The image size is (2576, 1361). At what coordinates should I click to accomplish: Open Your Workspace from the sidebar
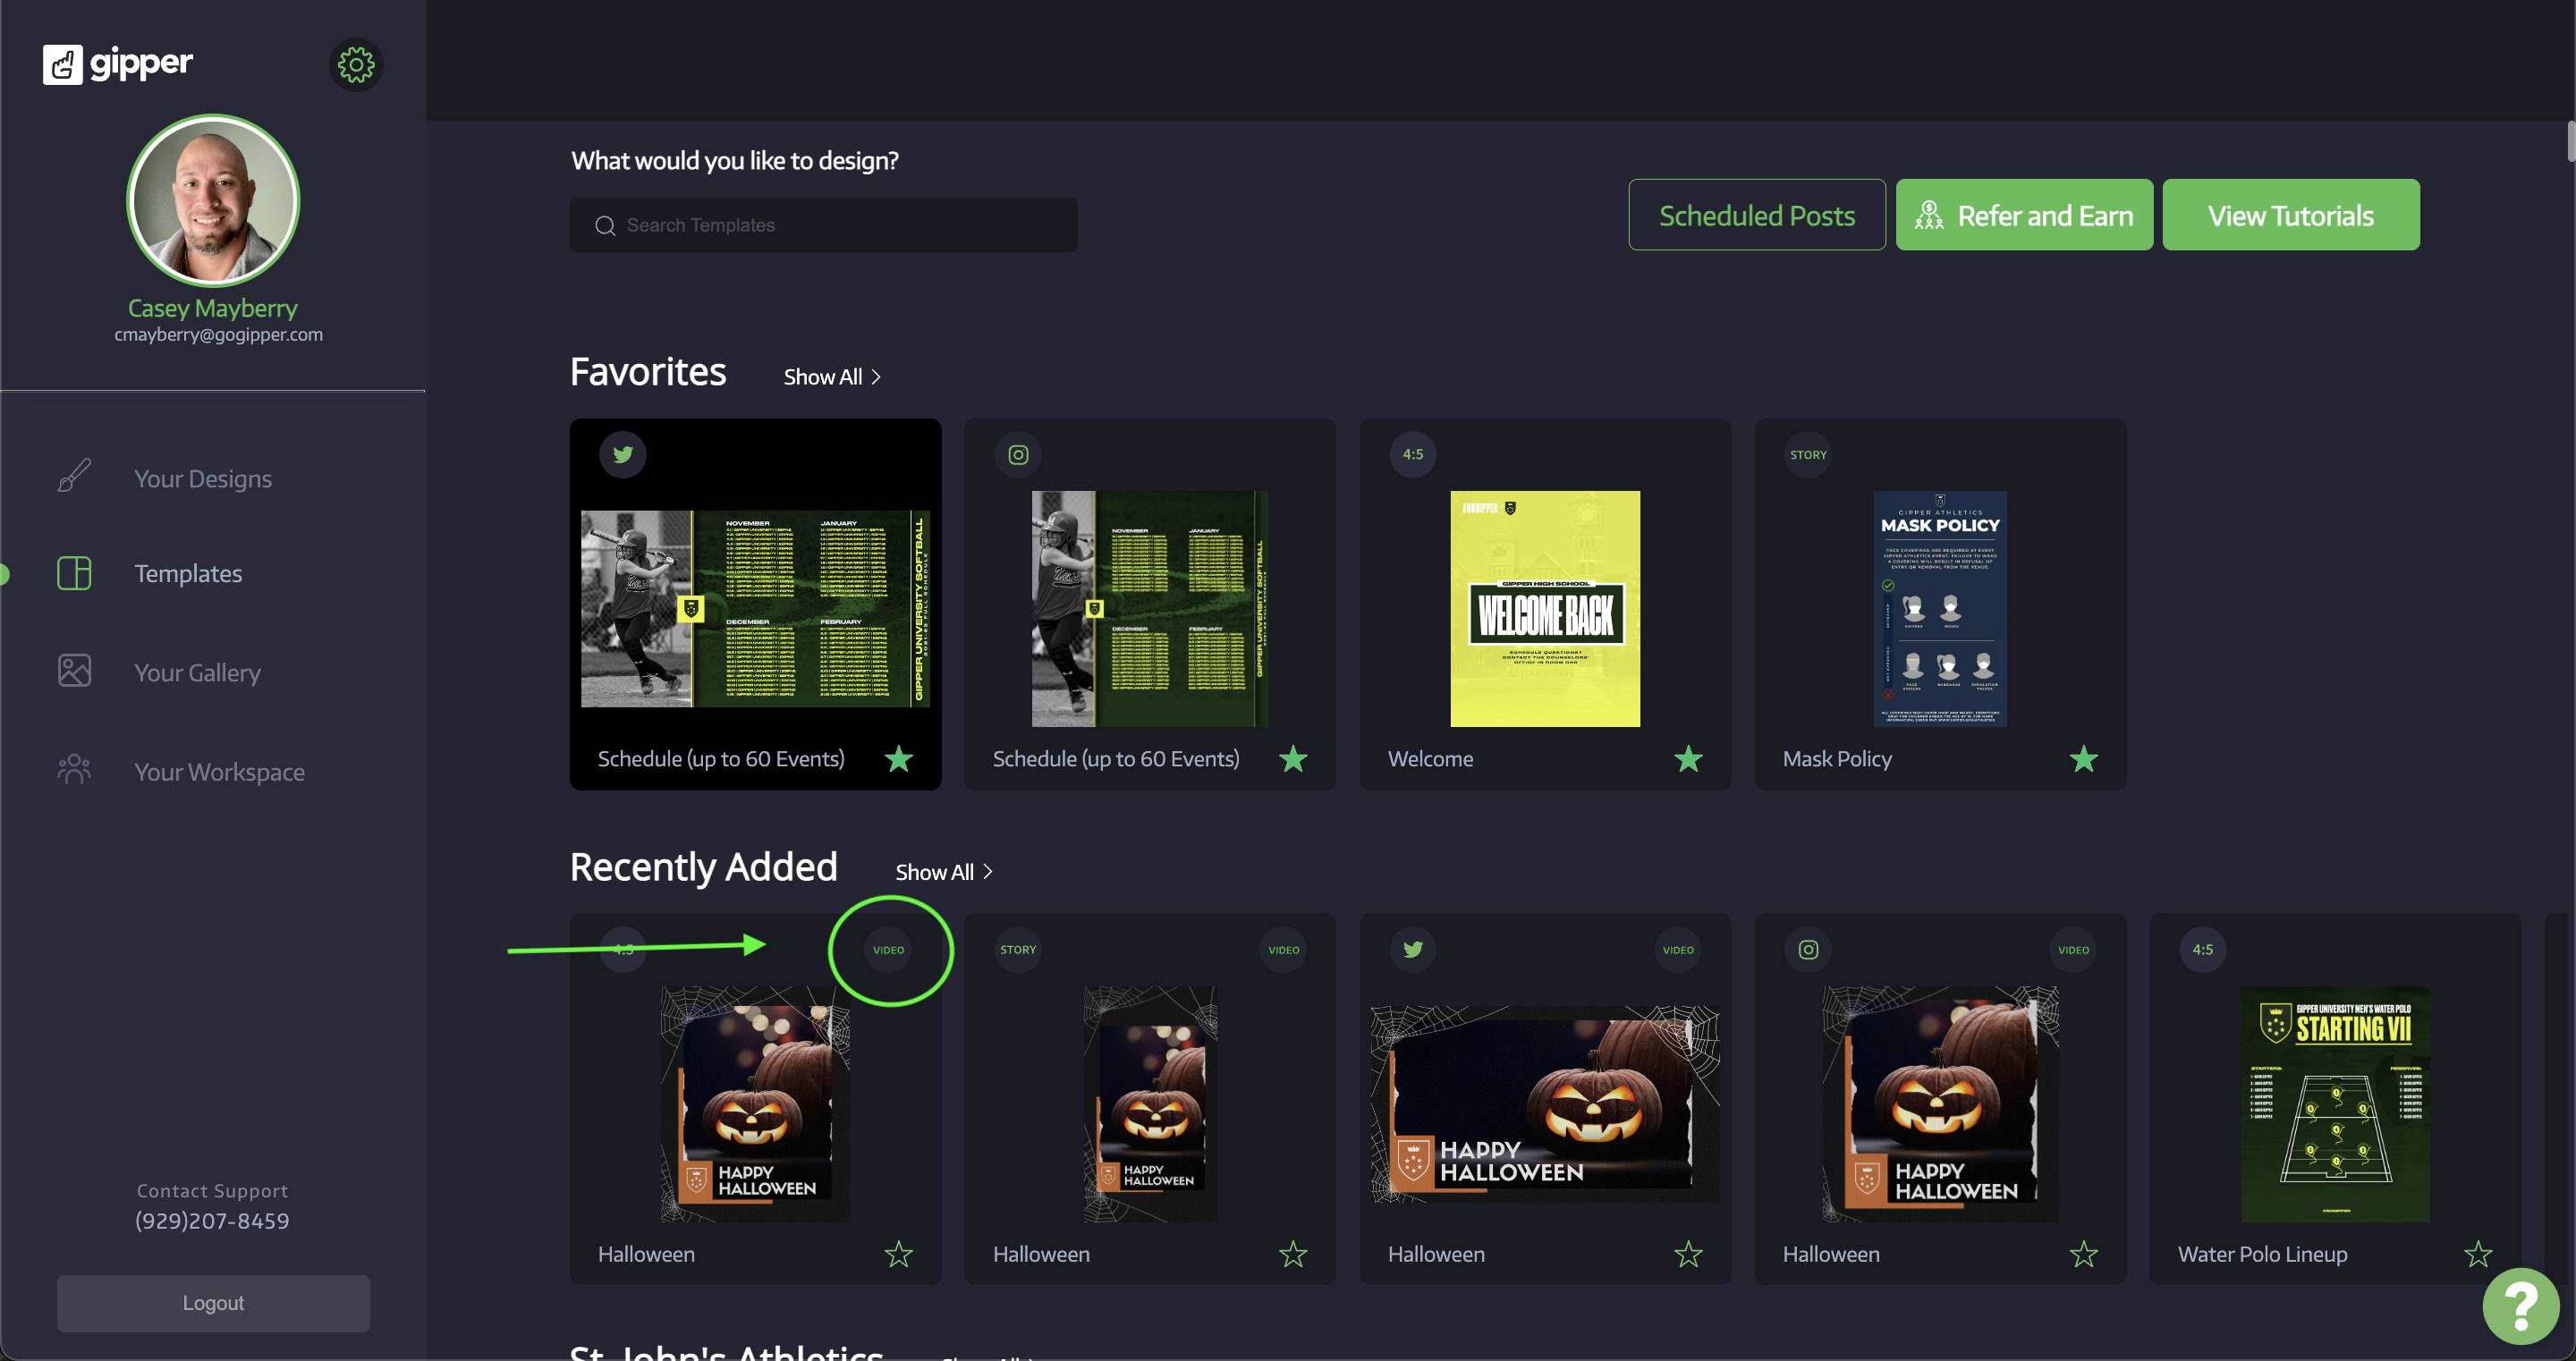point(219,771)
